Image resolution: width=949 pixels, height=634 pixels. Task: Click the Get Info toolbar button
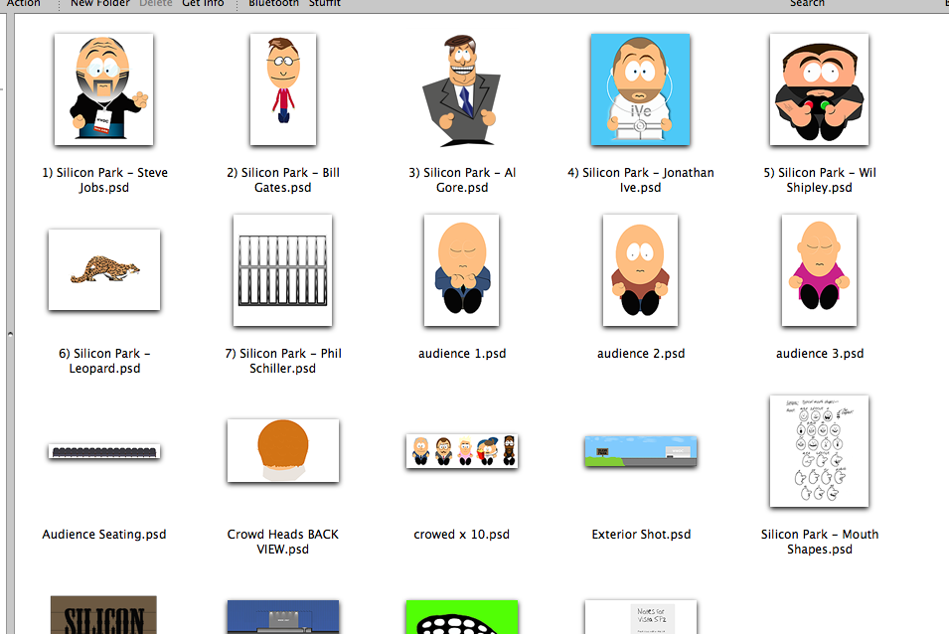(x=203, y=4)
